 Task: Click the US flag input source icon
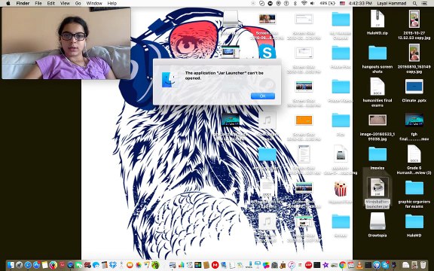pyautogui.click(x=342, y=3)
